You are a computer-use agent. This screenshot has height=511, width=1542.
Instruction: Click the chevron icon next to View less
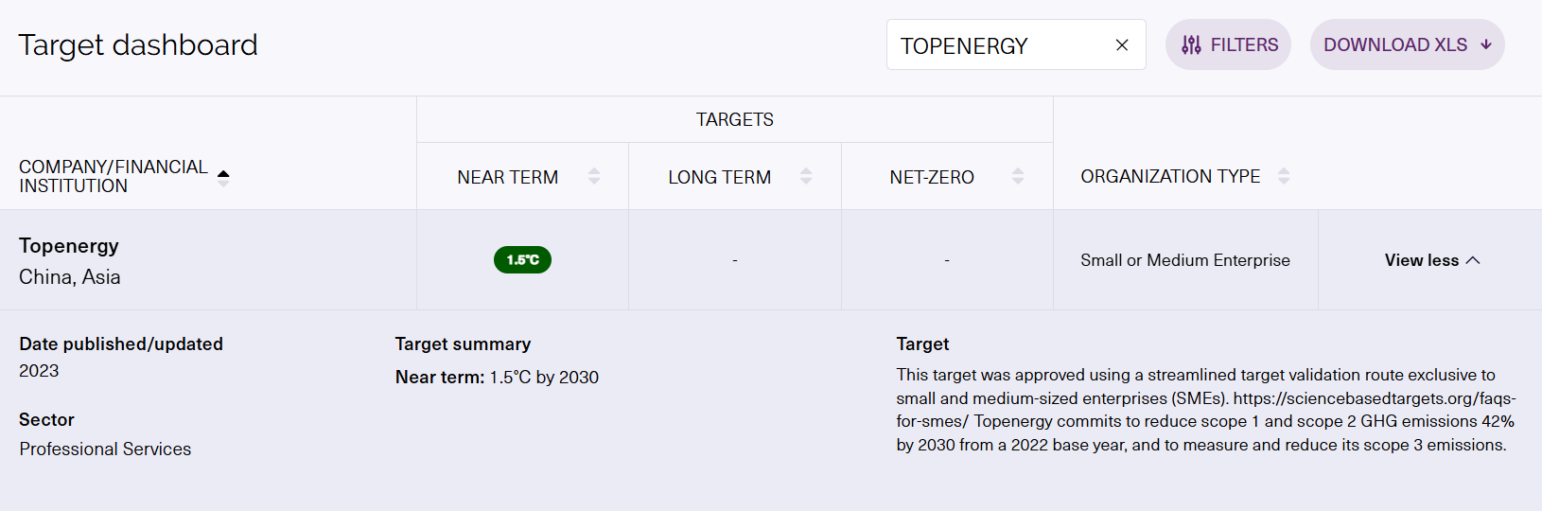1473,260
